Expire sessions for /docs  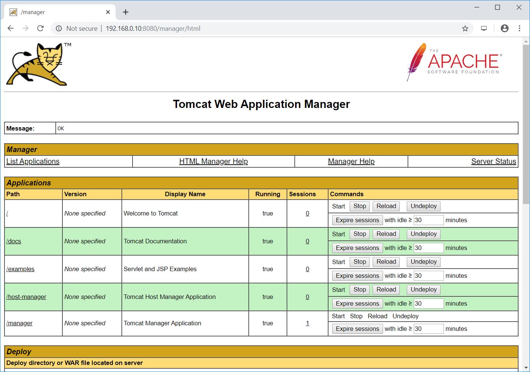click(357, 248)
